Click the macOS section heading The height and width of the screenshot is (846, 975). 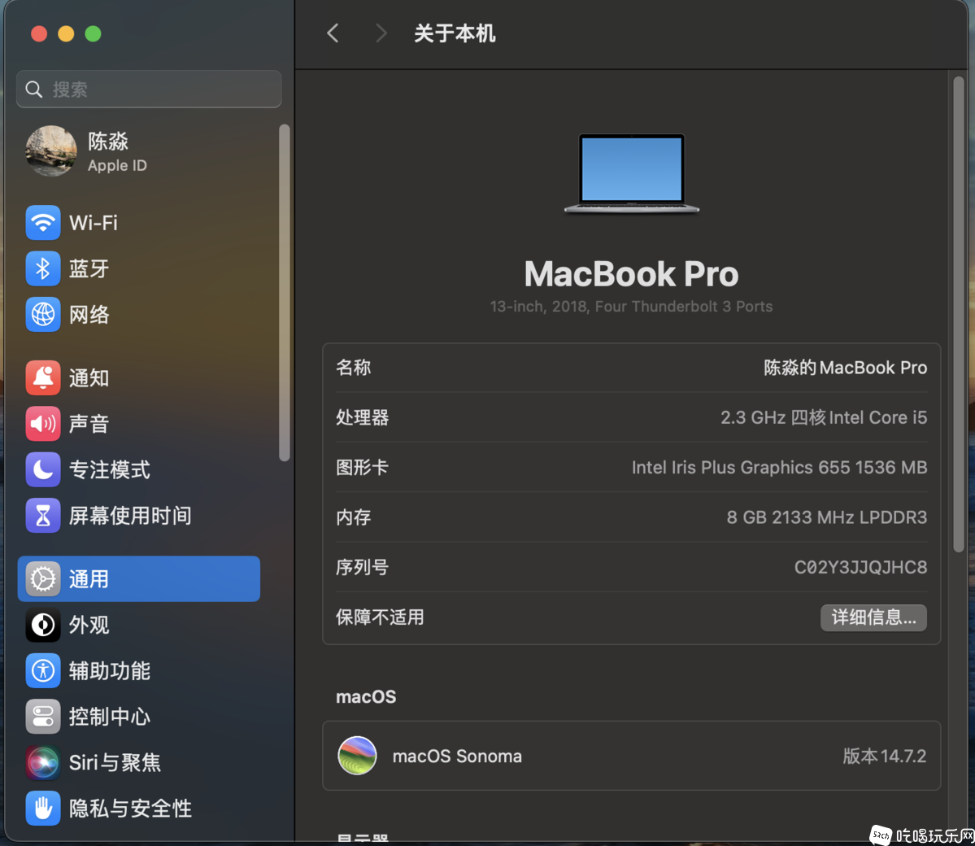click(x=366, y=696)
